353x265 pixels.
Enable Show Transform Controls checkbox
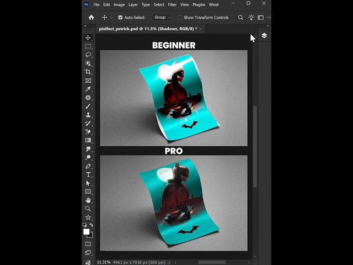180,17
